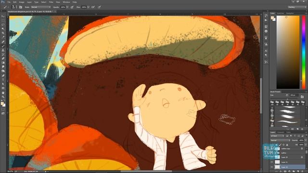This screenshot has width=308, height=173.
Task: Toggle Quick Mask mode icon
Action: pos(3,109)
